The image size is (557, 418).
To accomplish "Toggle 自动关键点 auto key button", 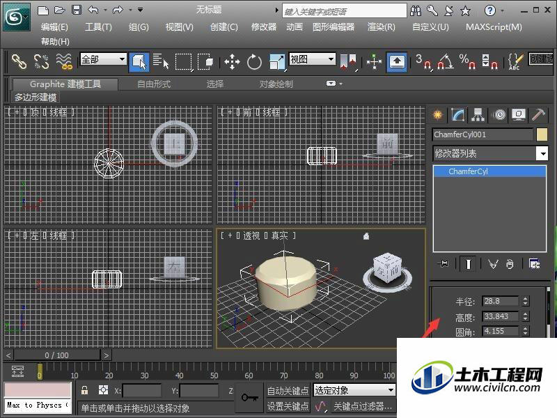I will [288, 391].
